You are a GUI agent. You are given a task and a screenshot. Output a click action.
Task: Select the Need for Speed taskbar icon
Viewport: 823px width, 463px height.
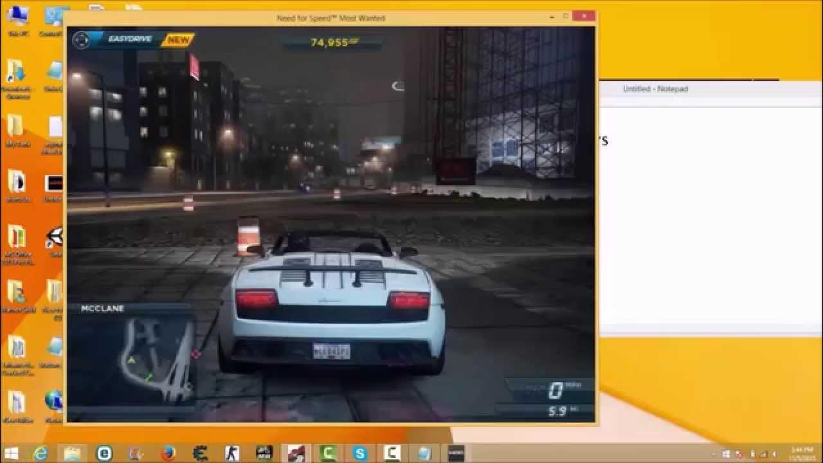coord(296,453)
